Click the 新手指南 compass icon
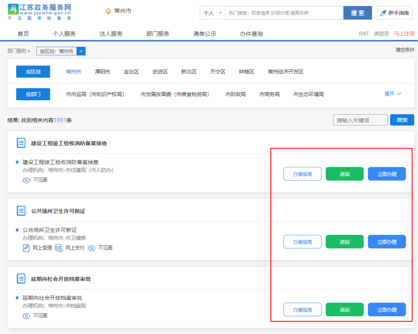The height and width of the screenshot is (334, 418). click(383, 13)
